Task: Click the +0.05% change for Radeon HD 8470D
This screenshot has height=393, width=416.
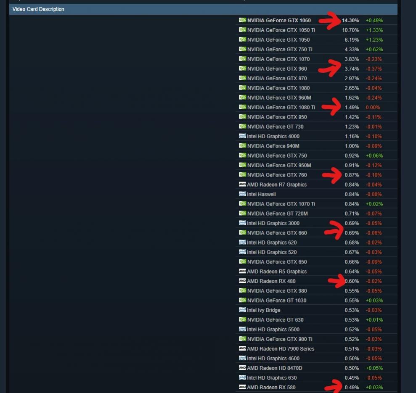Action: pyautogui.click(x=374, y=368)
